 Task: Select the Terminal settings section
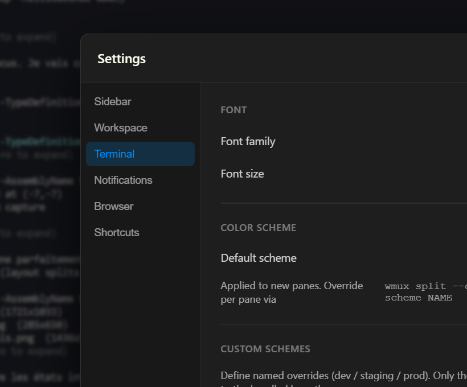140,154
